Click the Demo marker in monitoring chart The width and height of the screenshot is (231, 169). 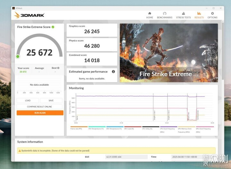77,118
